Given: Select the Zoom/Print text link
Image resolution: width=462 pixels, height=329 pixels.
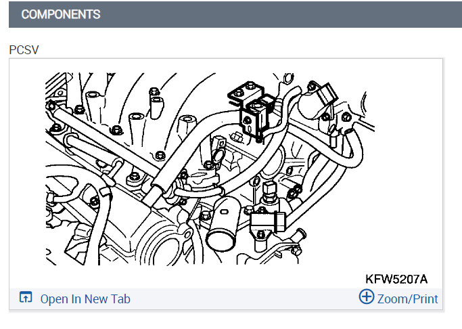Looking at the screenshot, I should [407, 299].
